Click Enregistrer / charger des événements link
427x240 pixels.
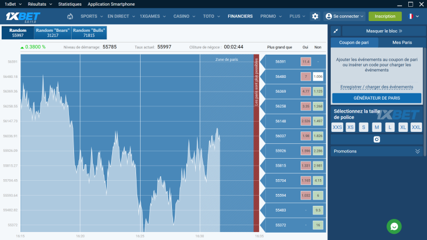[x=377, y=87]
